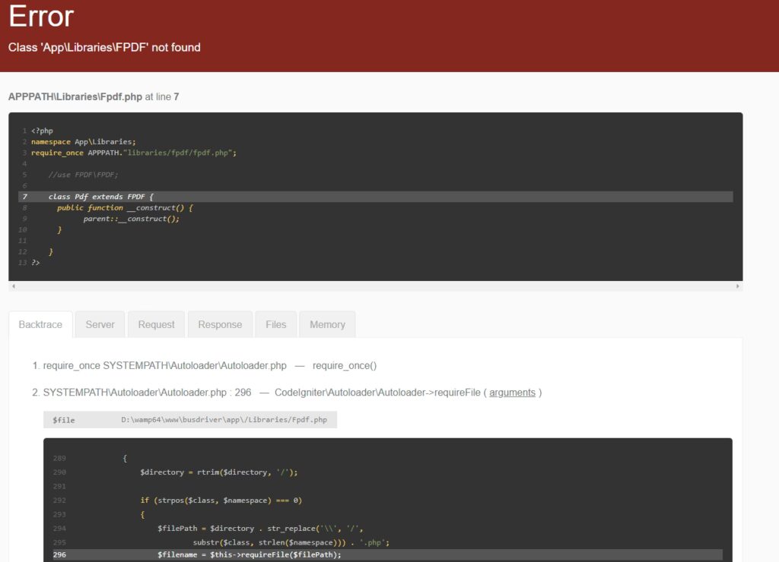Click the second backtrace entry Autoloader.php : 296
The height and width of the screenshot is (562, 779).
(x=147, y=393)
